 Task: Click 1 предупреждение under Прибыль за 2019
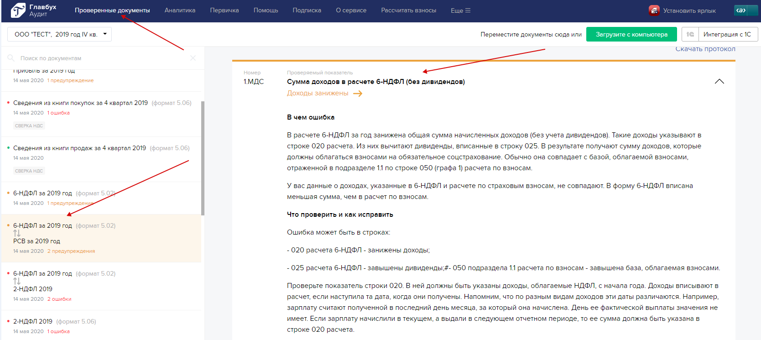(70, 80)
